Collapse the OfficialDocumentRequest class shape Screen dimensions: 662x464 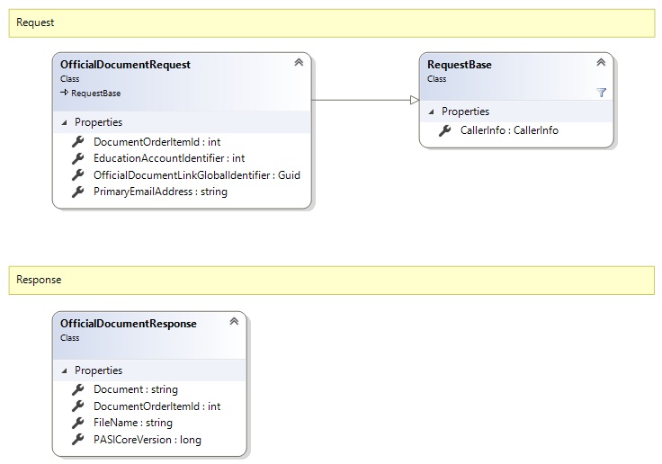[299, 63]
